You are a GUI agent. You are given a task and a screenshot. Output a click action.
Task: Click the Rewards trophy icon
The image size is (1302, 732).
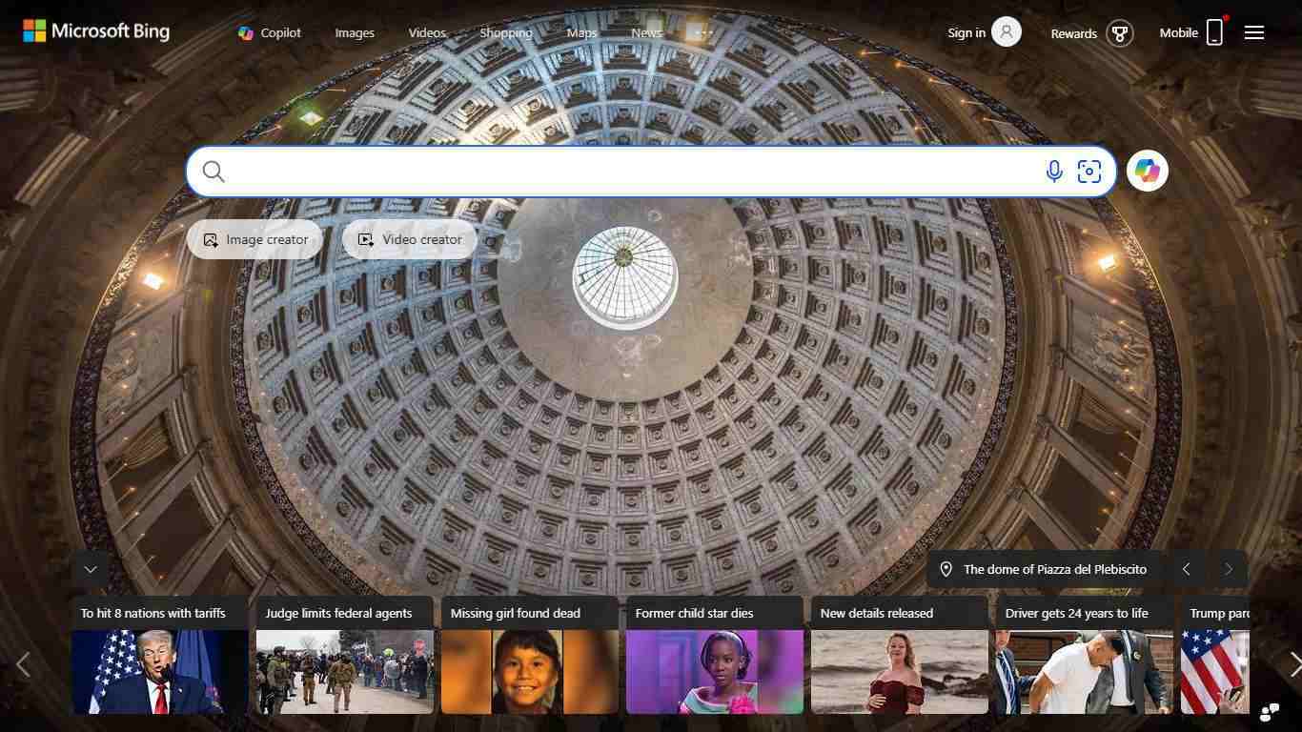(1119, 33)
